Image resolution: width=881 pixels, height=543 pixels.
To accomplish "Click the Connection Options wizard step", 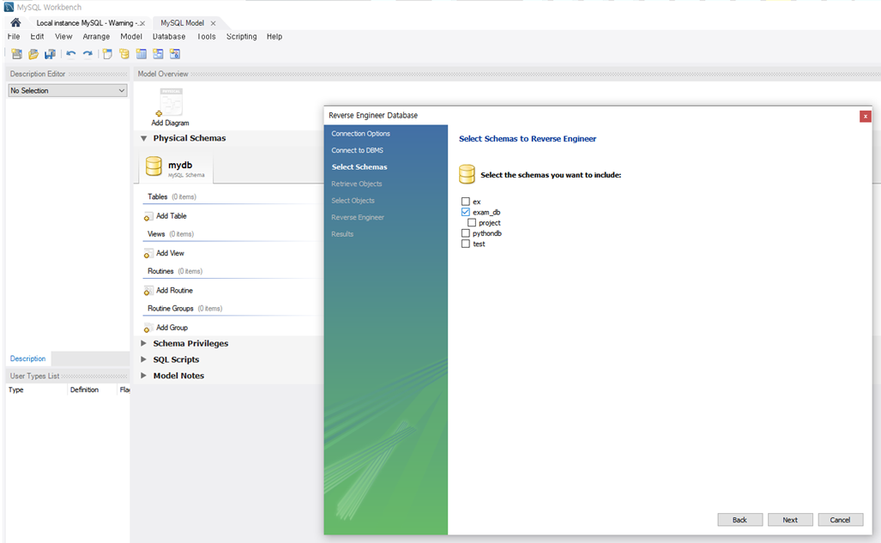I will click(360, 134).
